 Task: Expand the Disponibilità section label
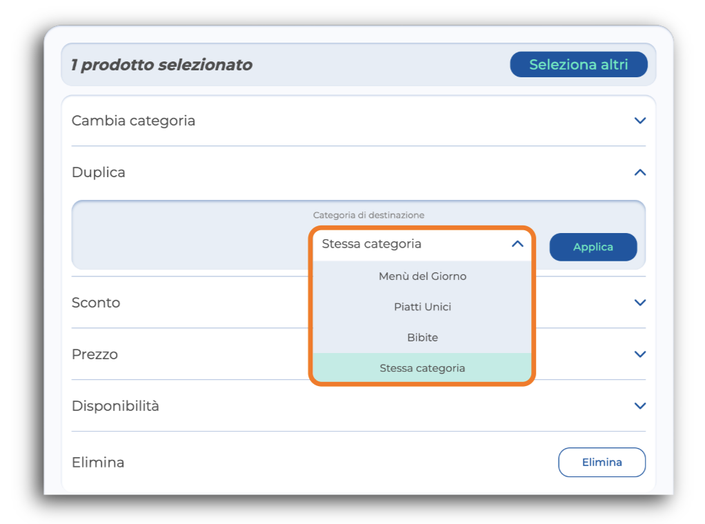tap(115, 406)
